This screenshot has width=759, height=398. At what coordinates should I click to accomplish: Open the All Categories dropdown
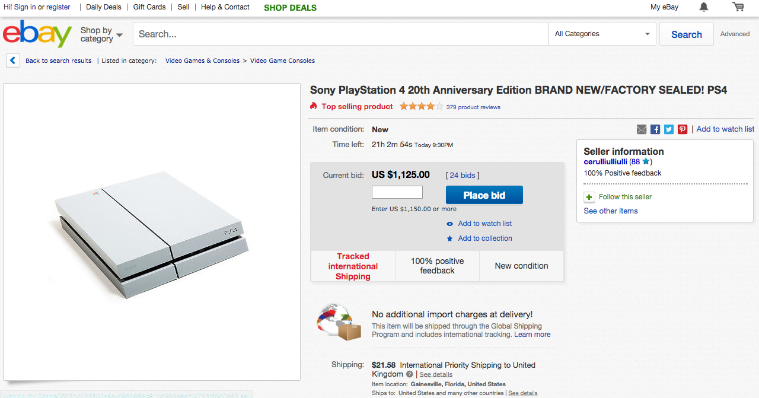pos(602,34)
